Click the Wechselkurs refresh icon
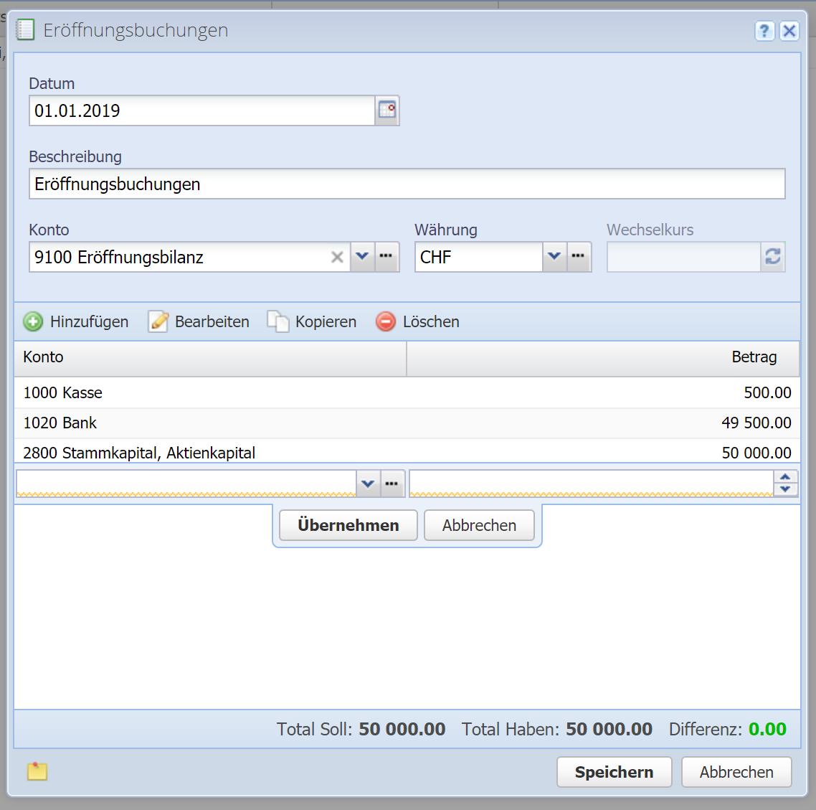 click(x=773, y=257)
